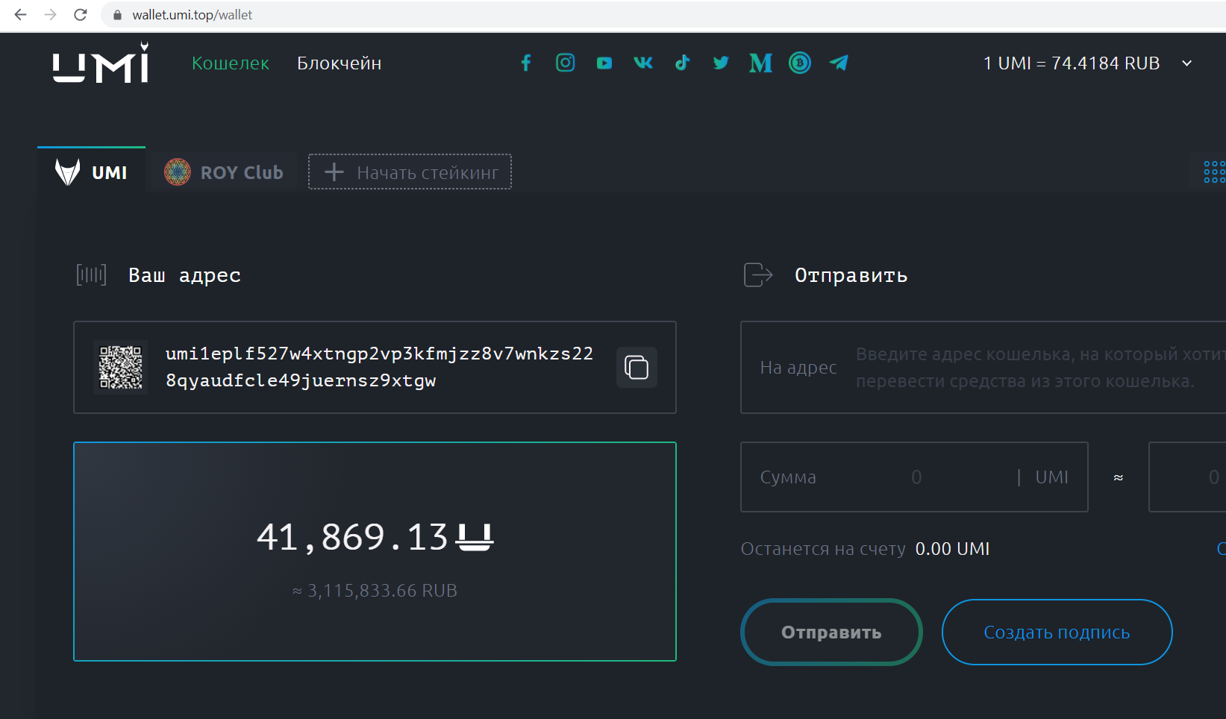Screen dimensions: 1226x719
Task: Switch to the ROY Club tab
Action: click(x=223, y=172)
